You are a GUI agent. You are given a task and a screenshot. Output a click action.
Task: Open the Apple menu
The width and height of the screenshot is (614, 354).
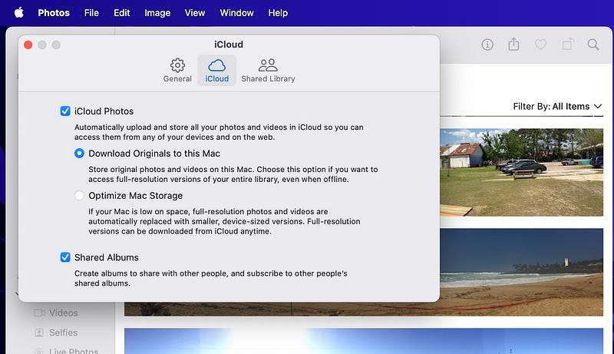[18, 12]
